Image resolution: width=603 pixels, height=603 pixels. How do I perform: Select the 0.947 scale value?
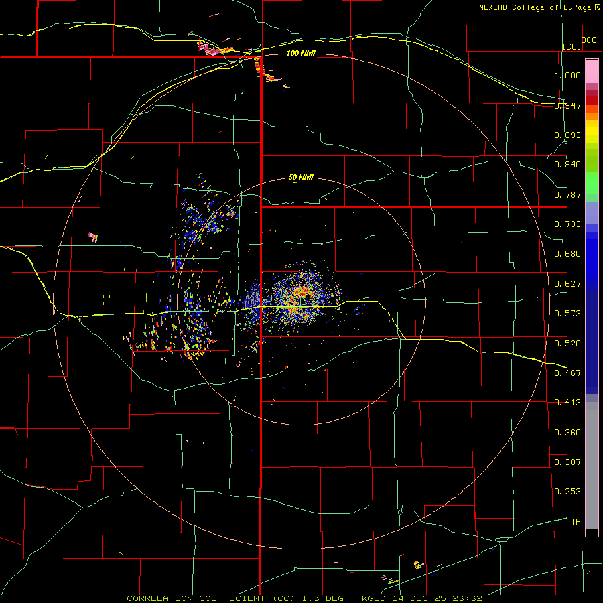pos(567,105)
